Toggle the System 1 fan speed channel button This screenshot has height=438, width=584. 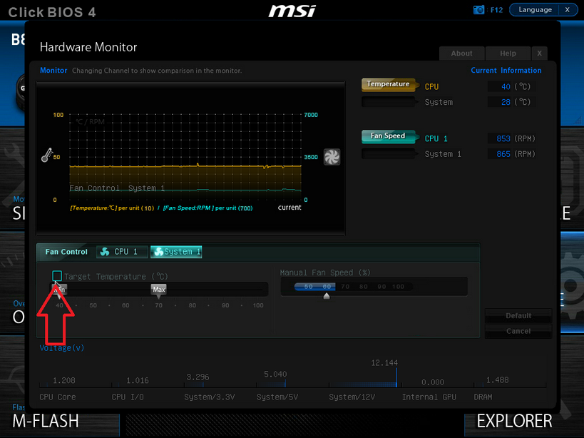(x=389, y=153)
